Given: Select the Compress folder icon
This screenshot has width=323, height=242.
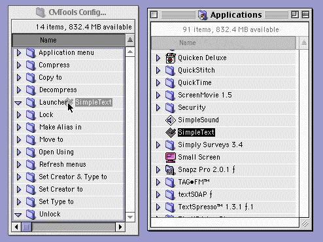Looking at the screenshot, I should point(31,65).
